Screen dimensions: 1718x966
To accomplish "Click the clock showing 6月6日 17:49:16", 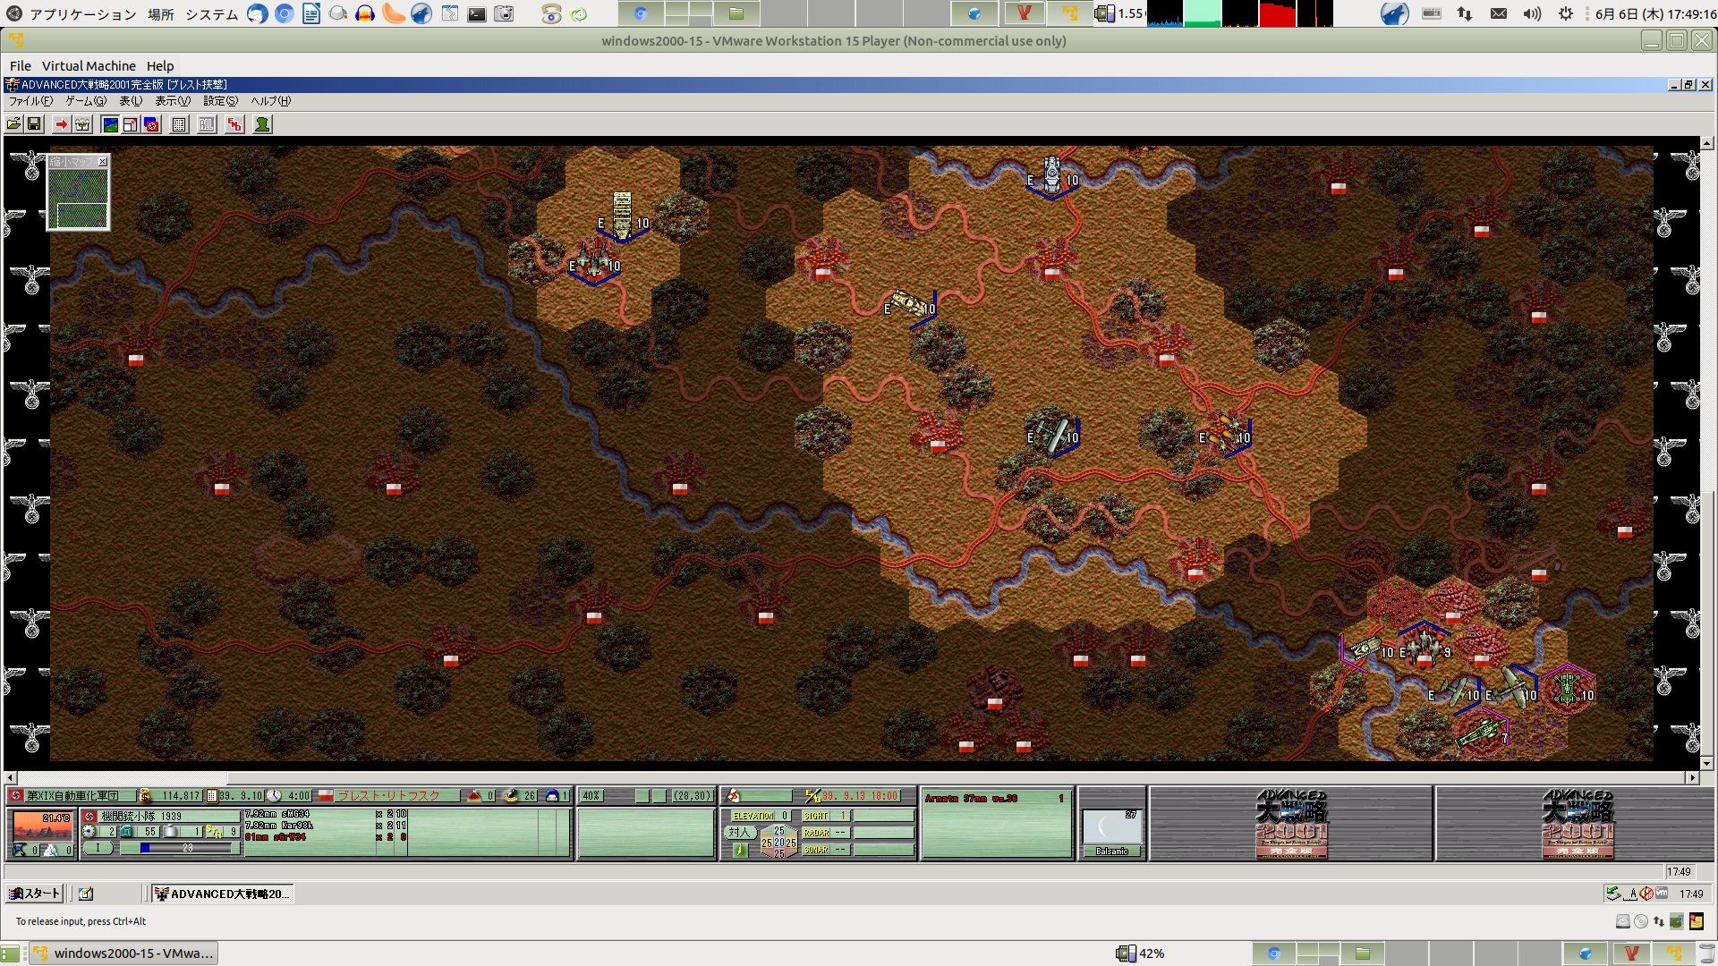I will pos(1655,14).
